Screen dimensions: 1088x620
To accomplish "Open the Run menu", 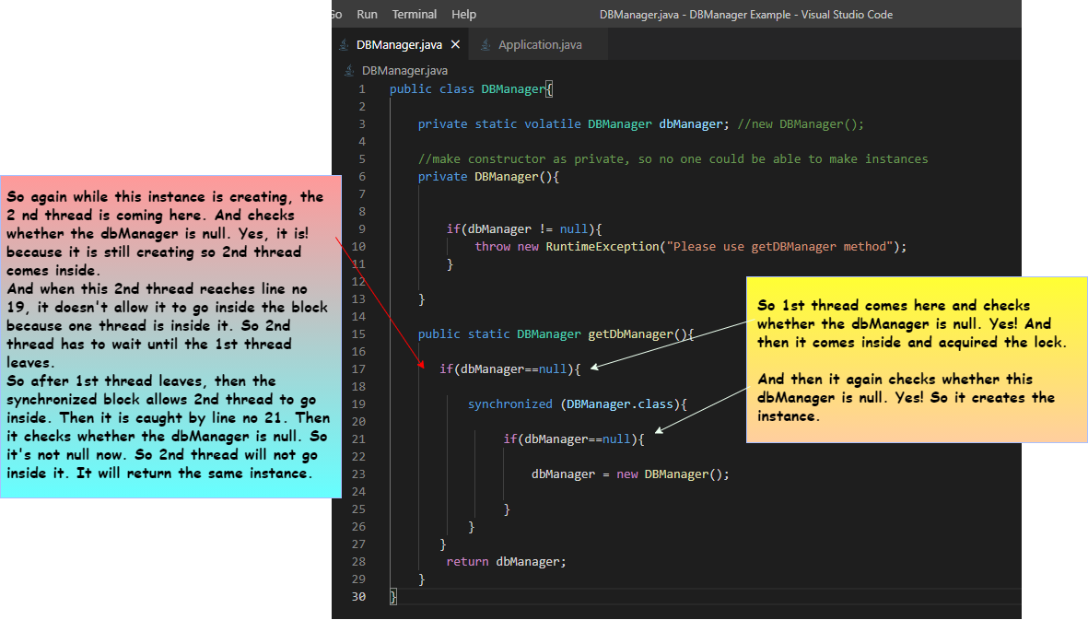I will coord(367,14).
